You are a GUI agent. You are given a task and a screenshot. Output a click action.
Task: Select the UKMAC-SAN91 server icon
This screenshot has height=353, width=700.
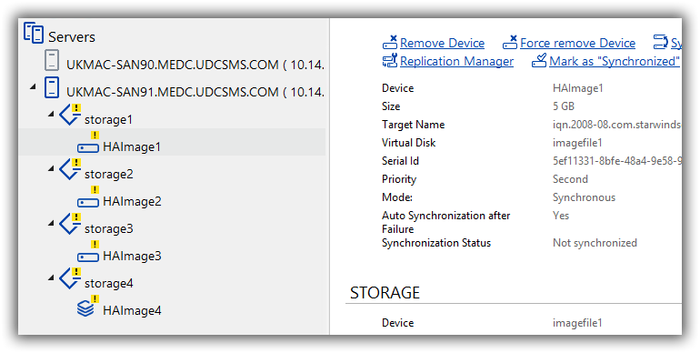point(52,87)
